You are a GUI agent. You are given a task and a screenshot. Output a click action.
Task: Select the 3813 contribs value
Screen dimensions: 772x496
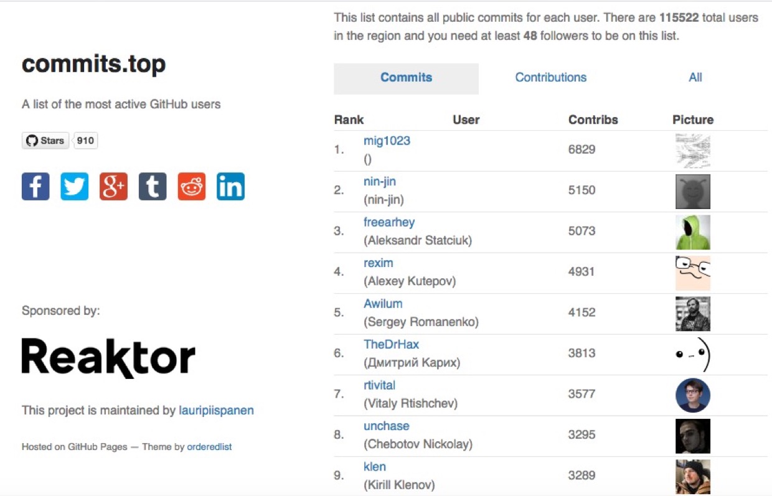[581, 353]
